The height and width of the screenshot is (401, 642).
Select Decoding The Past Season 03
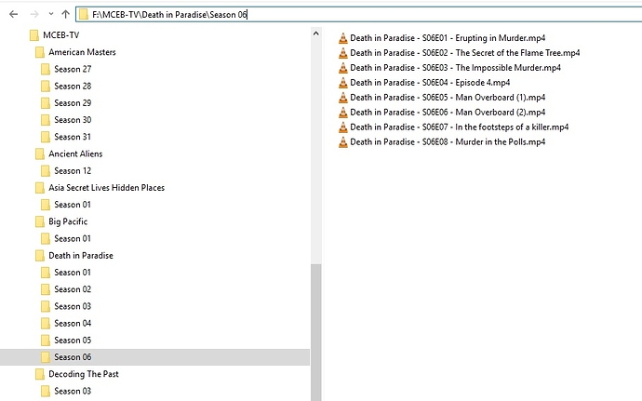point(73,391)
